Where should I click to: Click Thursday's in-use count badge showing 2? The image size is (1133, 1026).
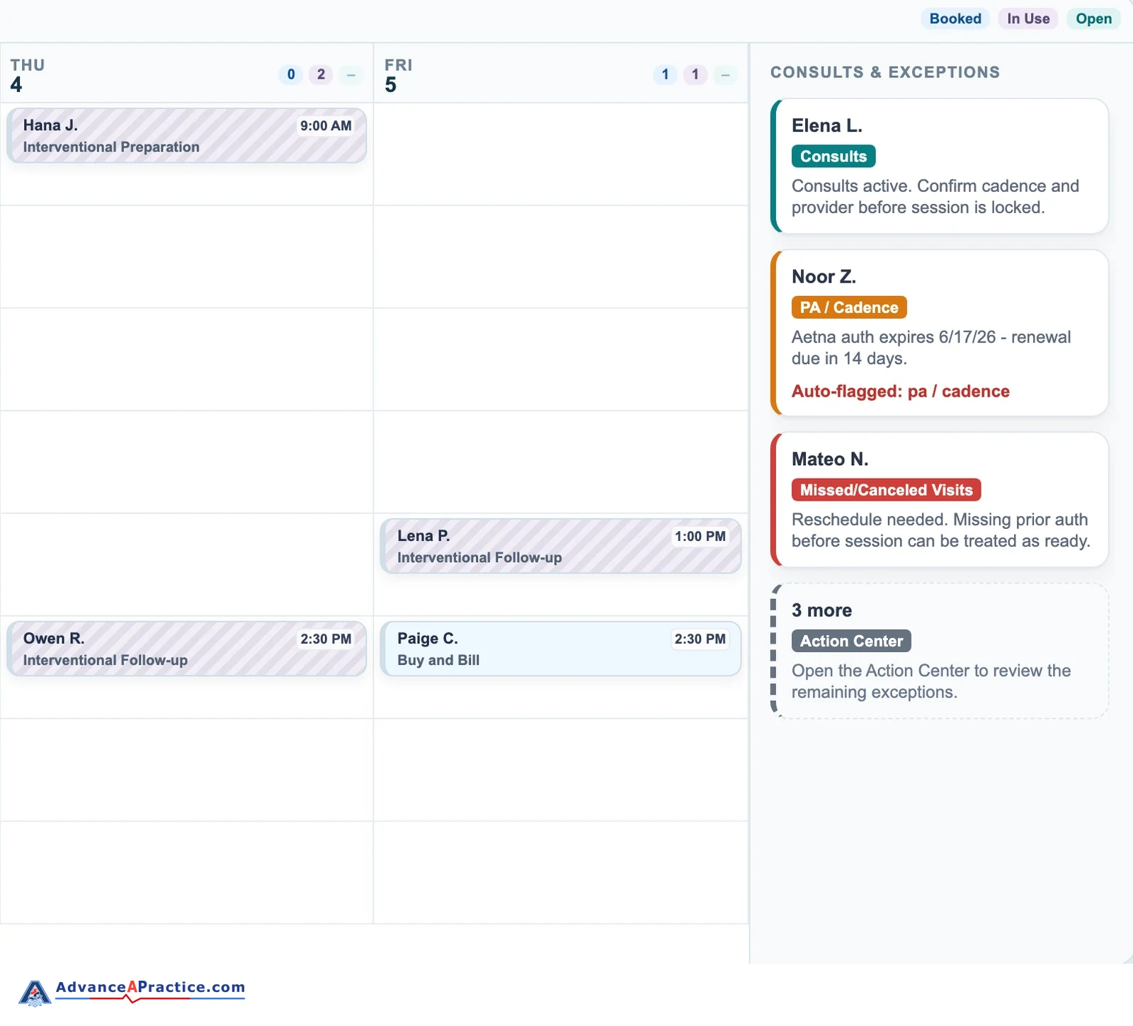(x=321, y=74)
